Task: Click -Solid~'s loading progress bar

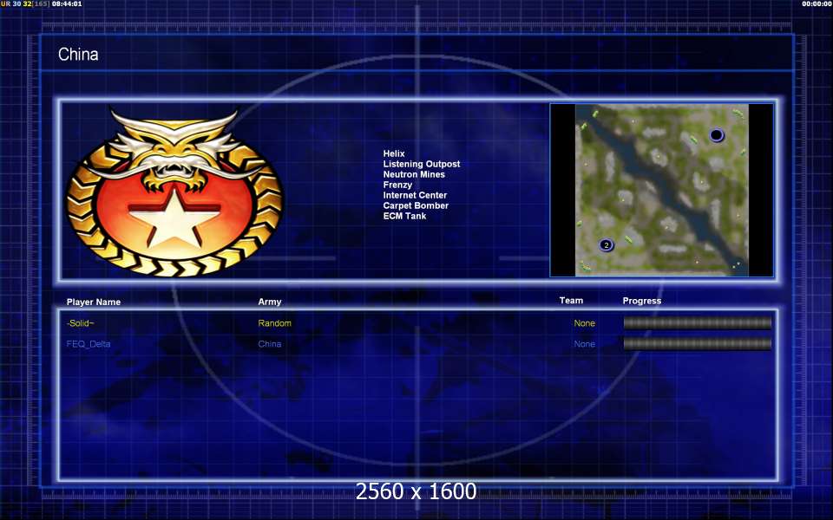Action: [x=697, y=323]
